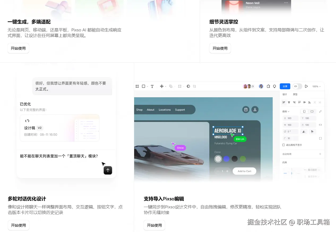336x232 pixels.
Task: Click the W width field
Action: 291,125
